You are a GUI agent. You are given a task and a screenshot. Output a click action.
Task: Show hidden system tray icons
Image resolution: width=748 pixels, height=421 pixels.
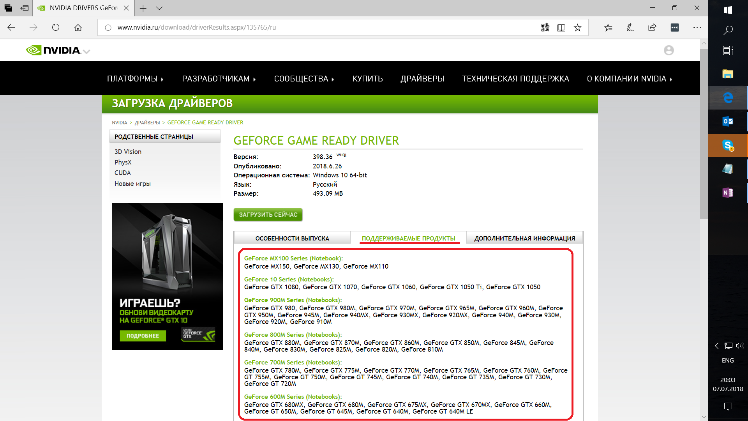point(717,346)
